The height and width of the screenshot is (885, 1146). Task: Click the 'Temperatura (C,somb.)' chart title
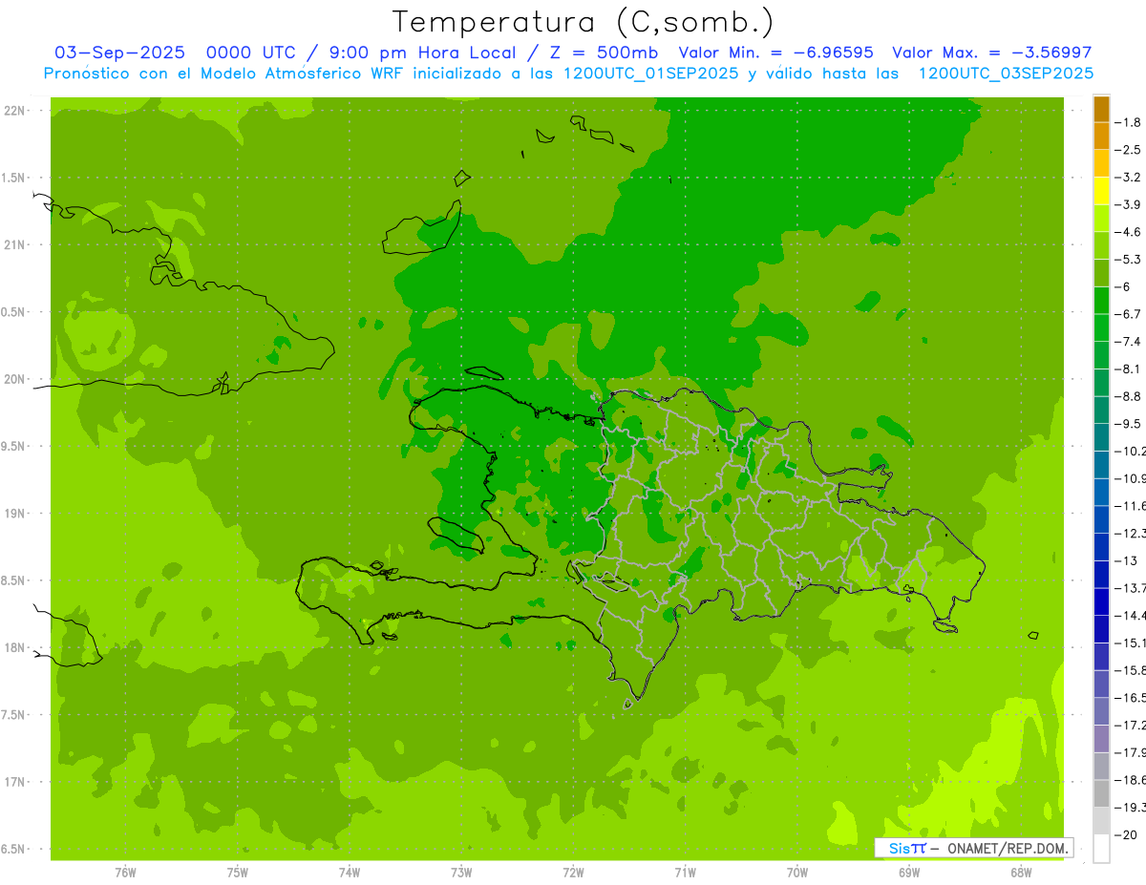584,22
